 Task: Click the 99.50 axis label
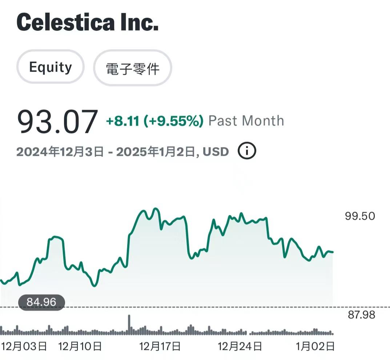[x=360, y=216]
